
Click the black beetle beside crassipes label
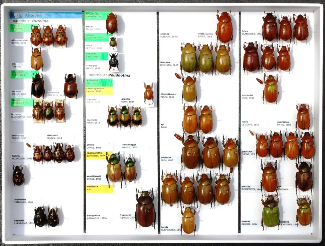(x=113, y=61)
